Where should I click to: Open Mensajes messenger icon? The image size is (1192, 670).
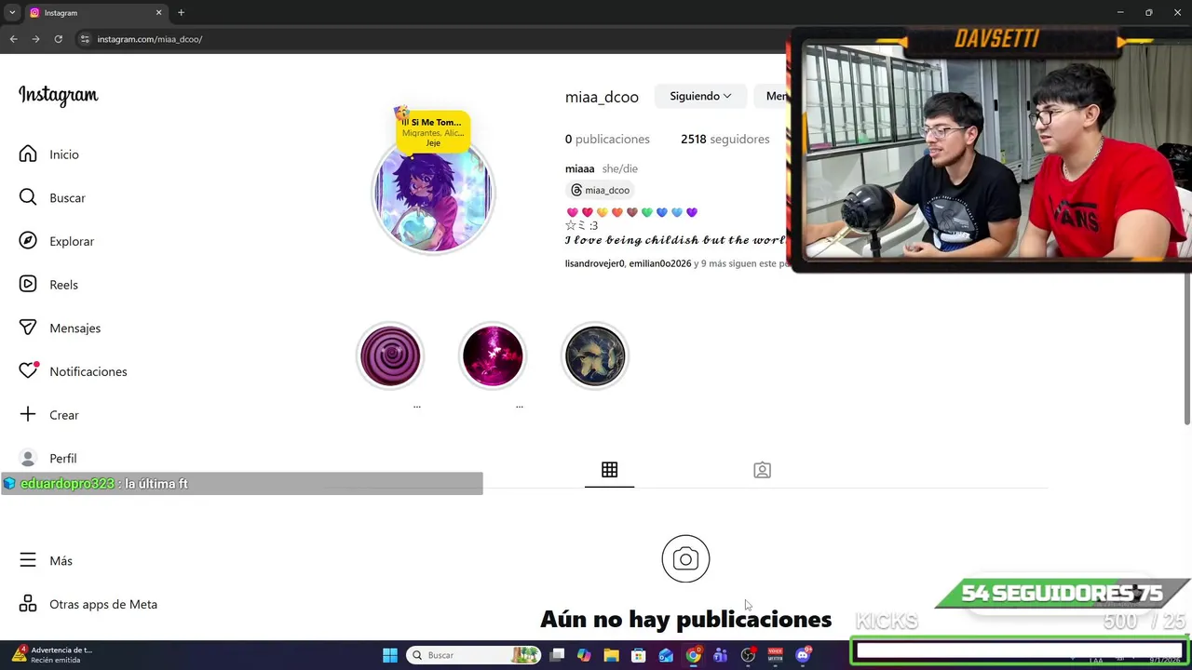point(28,328)
